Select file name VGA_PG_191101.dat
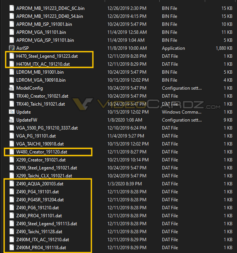 click(x=36, y=136)
